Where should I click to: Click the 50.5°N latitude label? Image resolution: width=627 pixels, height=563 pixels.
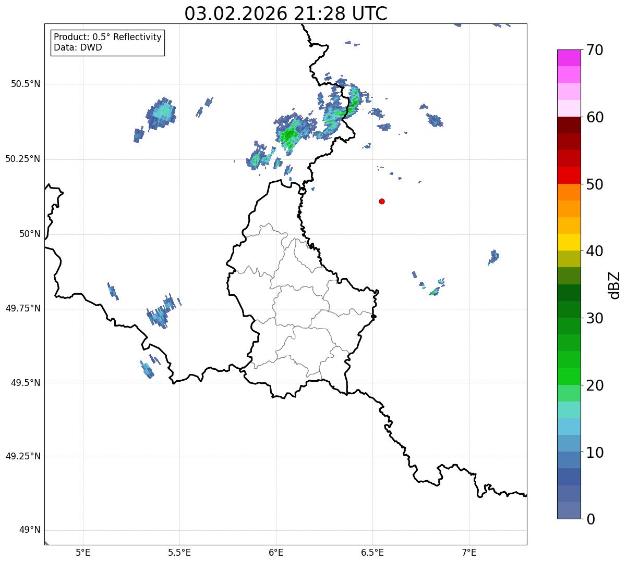(x=26, y=84)
